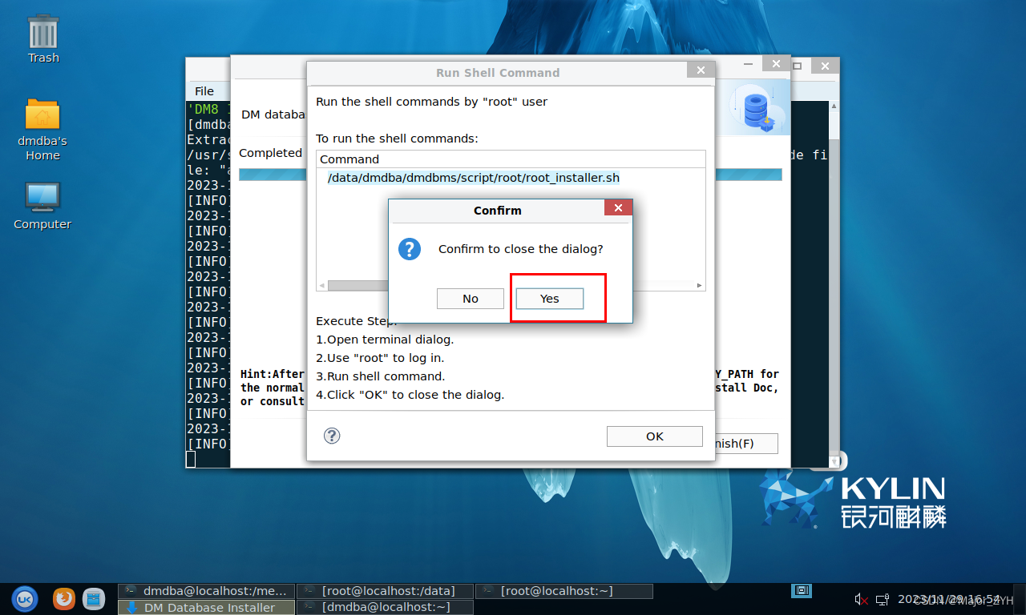
Task: Open the Trash desktop icon
Action: coord(43,38)
